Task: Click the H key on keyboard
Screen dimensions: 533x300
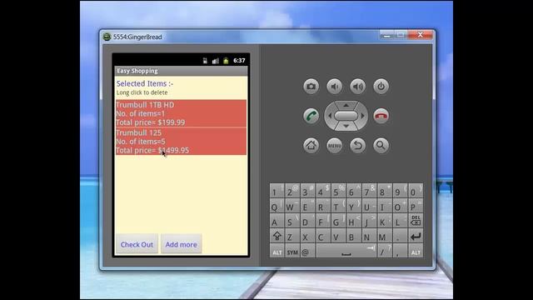Action: 354,220
